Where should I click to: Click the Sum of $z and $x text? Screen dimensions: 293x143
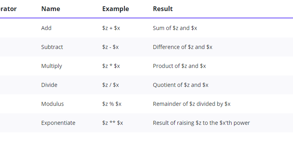click(x=175, y=28)
